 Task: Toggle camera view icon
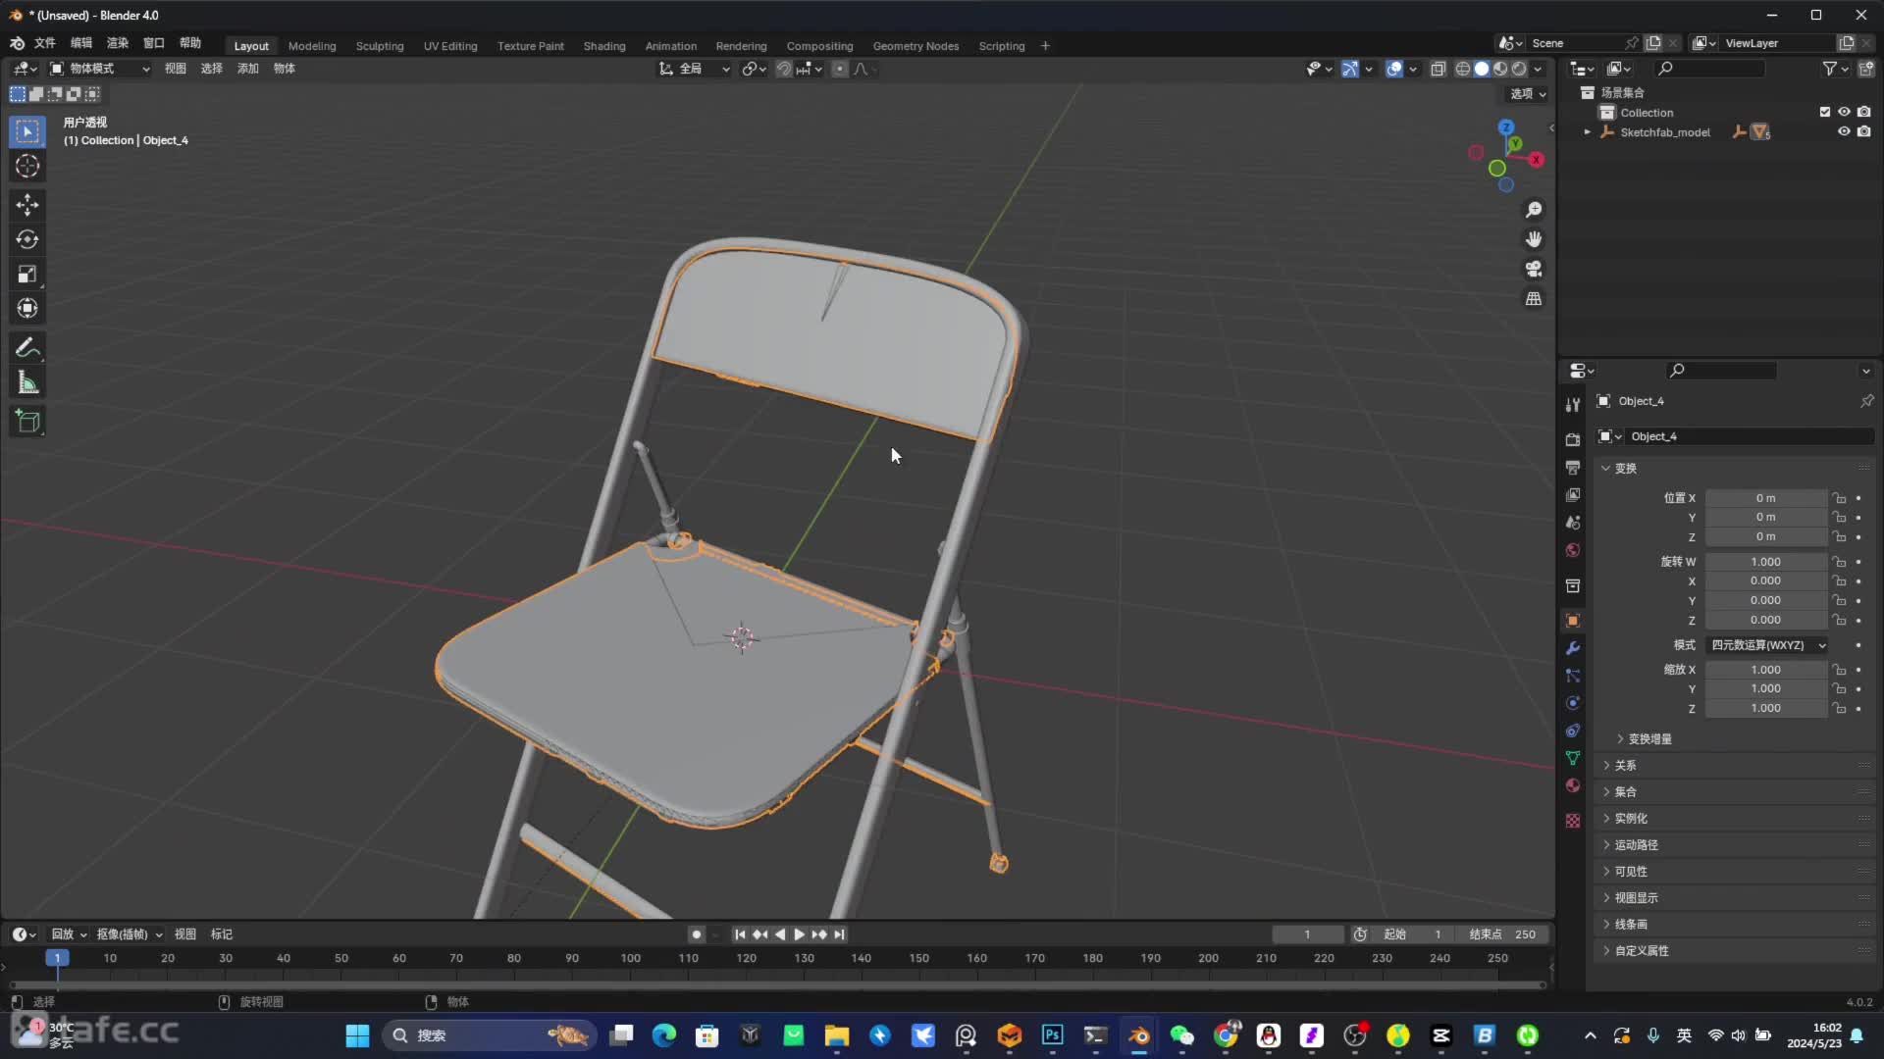click(x=1534, y=269)
